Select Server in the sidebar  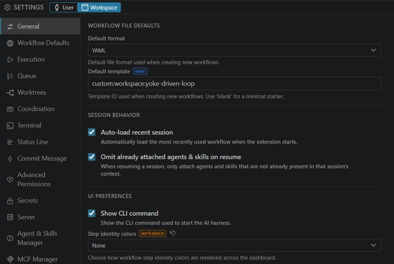pos(40,217)
